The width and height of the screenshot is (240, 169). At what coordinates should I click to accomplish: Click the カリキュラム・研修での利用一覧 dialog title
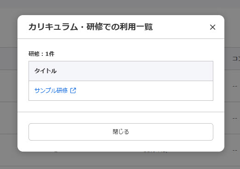91,27
